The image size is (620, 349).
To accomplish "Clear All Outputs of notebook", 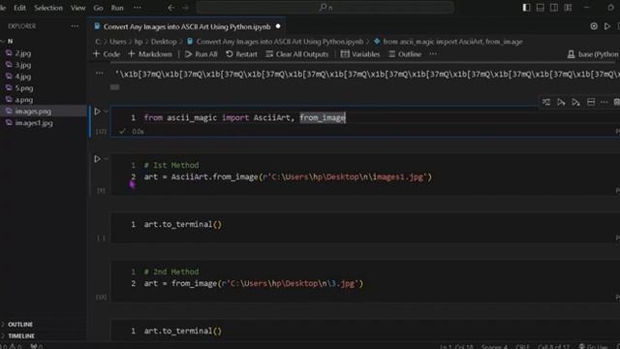I will point(297,54).
